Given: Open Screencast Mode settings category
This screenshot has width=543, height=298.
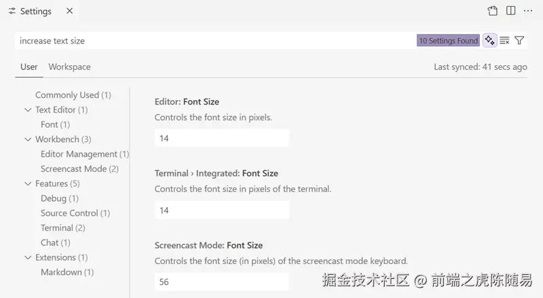Looking at the screenshot, I should (x=79, y=169).
